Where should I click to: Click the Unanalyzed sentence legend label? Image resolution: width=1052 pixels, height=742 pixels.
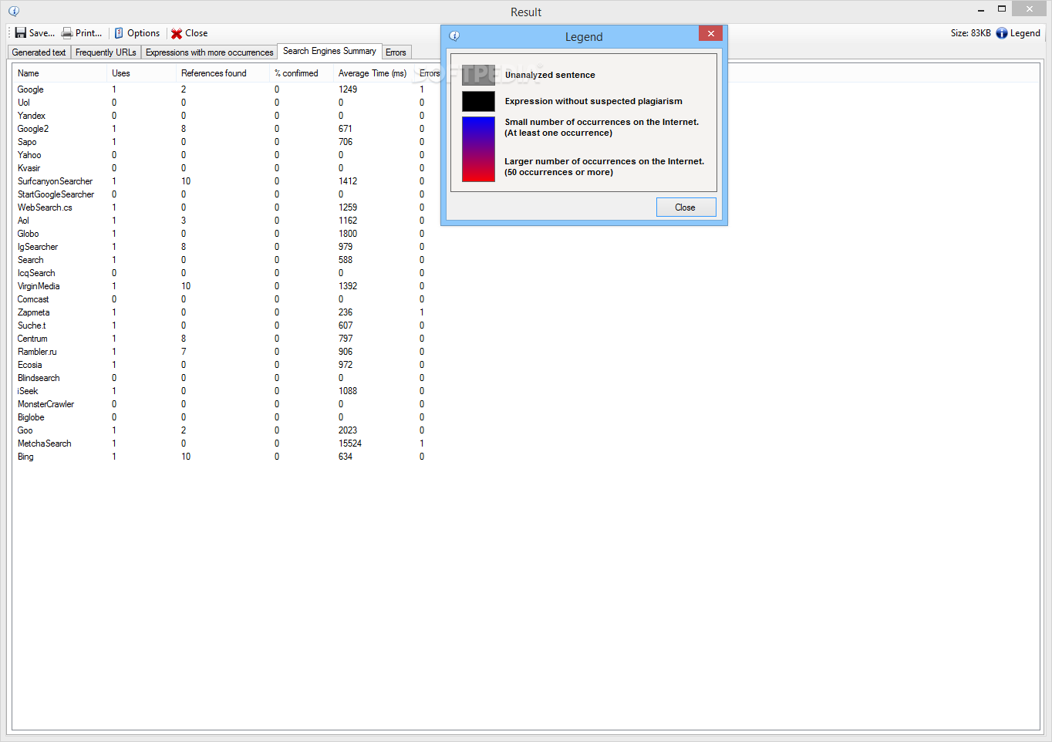pyautogui.click(x=550, y=75)
